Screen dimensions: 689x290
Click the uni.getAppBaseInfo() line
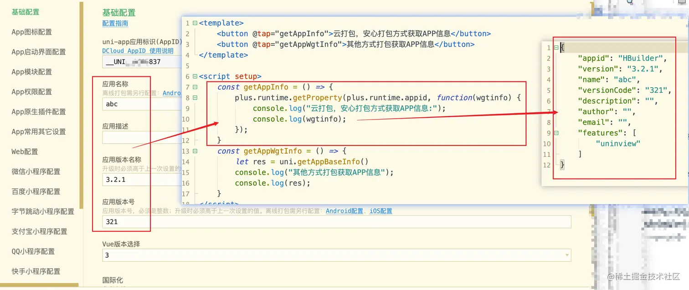coord(302,162)
